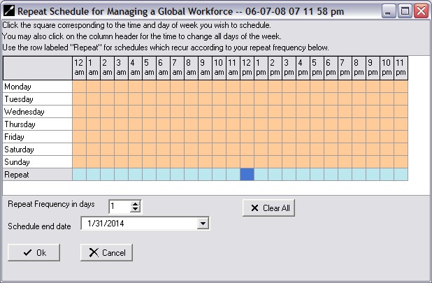Maximize the Repeat Schedule window

405,11
